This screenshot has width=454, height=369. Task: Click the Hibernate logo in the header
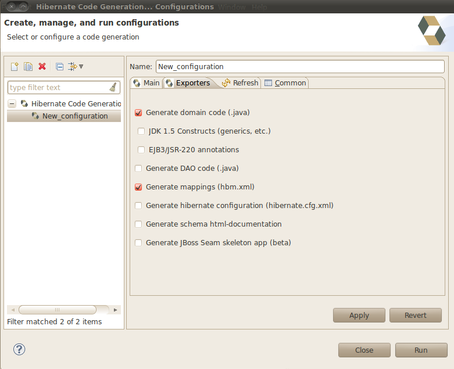click(x=431, y=30)
